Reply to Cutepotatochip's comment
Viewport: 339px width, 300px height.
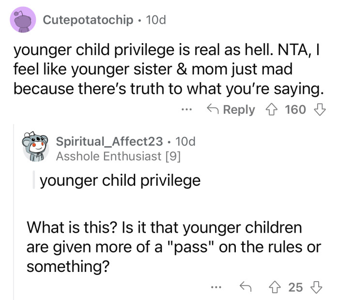click(x=230, y=109)
